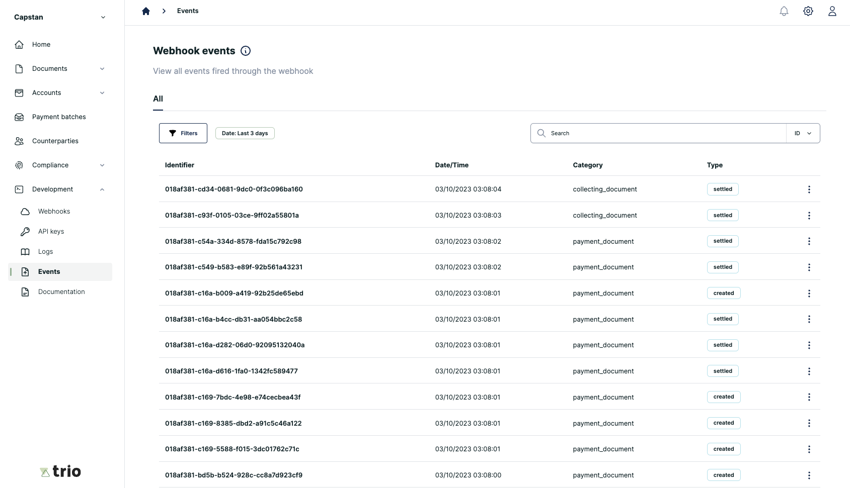Click the API keys key icon
Image resolution: width=850 pixels, height=488 pixels.
tap(25, 232)
